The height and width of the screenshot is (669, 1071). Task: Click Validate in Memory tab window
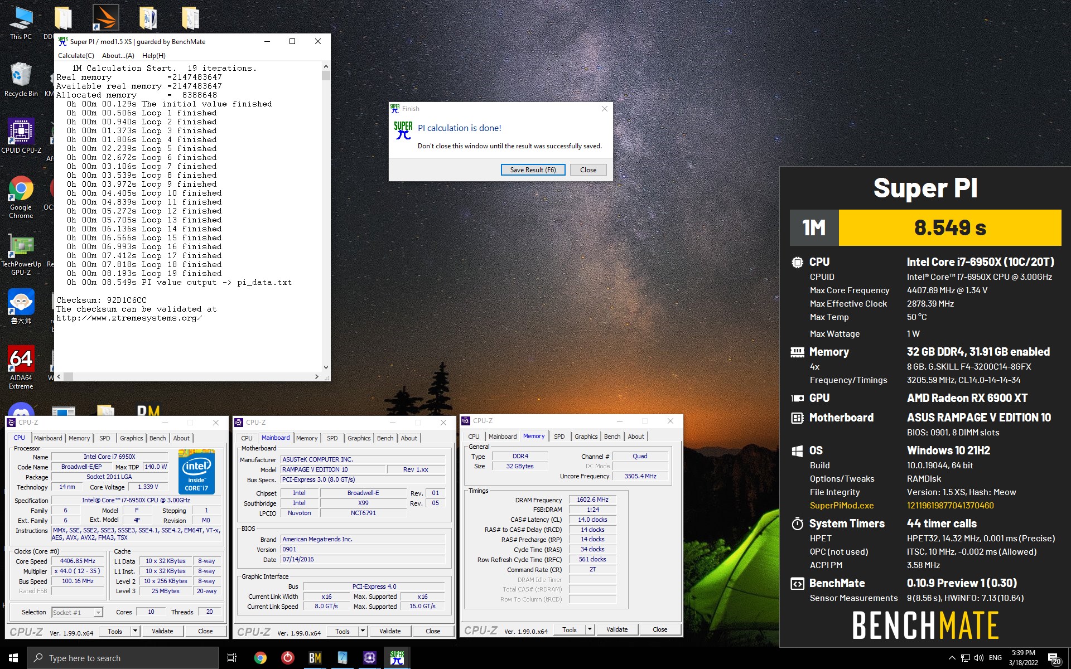pos(617,629)
